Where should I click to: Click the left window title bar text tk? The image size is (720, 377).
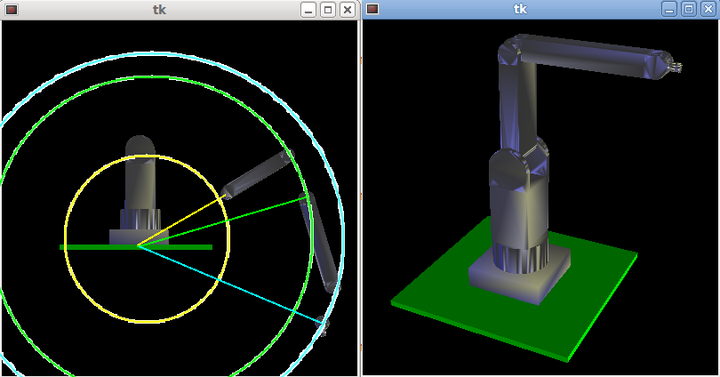(x=159, y=10)
